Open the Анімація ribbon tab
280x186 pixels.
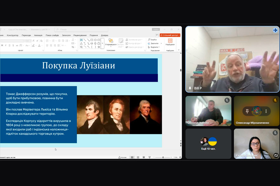[38, 35]
